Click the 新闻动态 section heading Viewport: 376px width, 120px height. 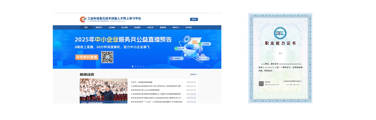(87, 74)
